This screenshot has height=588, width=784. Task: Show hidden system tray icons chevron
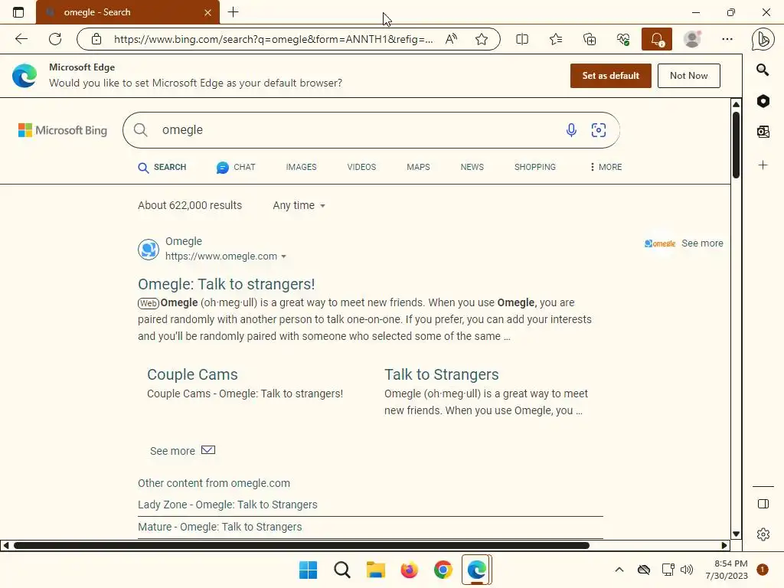619,570
